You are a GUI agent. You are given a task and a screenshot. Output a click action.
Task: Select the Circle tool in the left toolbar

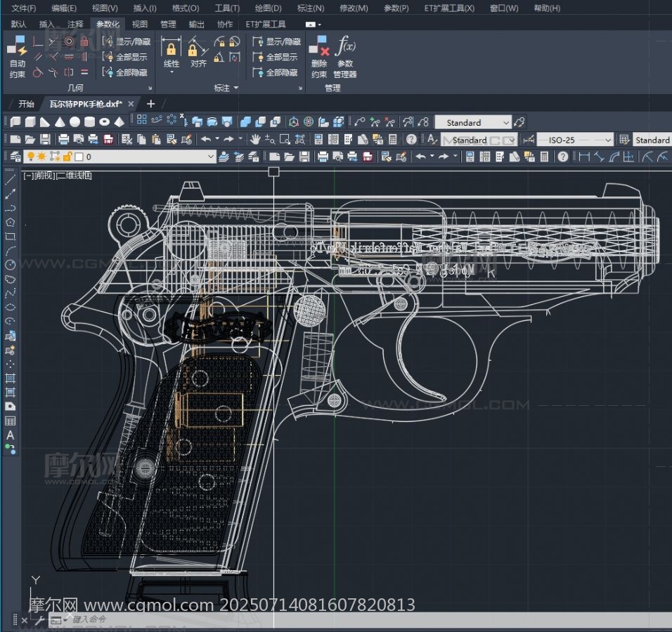click(x=10, y=265)
